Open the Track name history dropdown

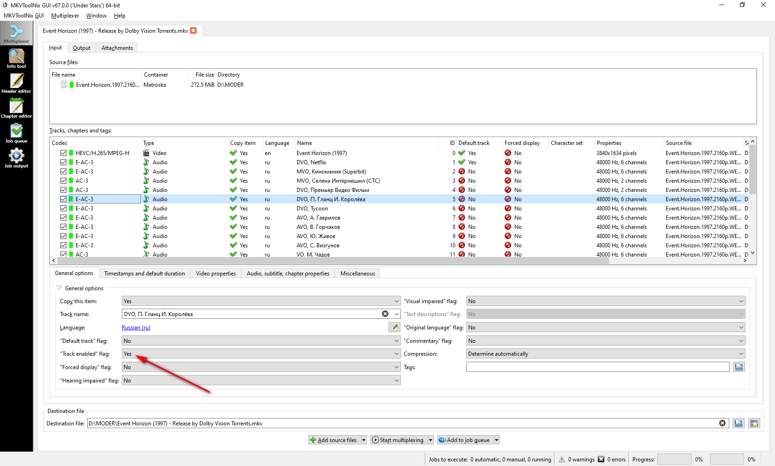pos(396,314)
